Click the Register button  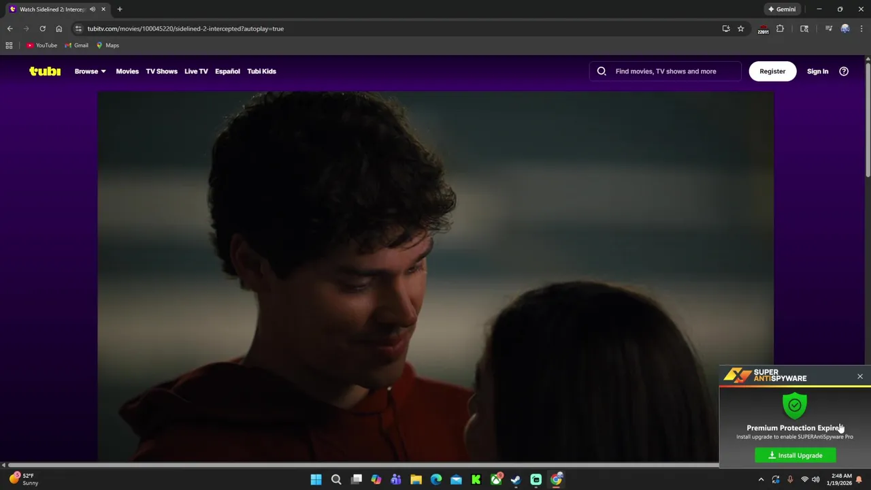[772, 71]
